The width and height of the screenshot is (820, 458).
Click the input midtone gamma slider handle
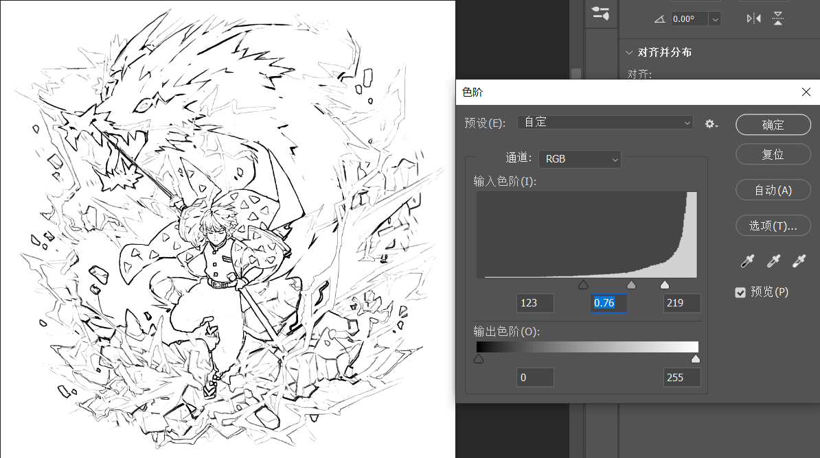pos(631,285)
